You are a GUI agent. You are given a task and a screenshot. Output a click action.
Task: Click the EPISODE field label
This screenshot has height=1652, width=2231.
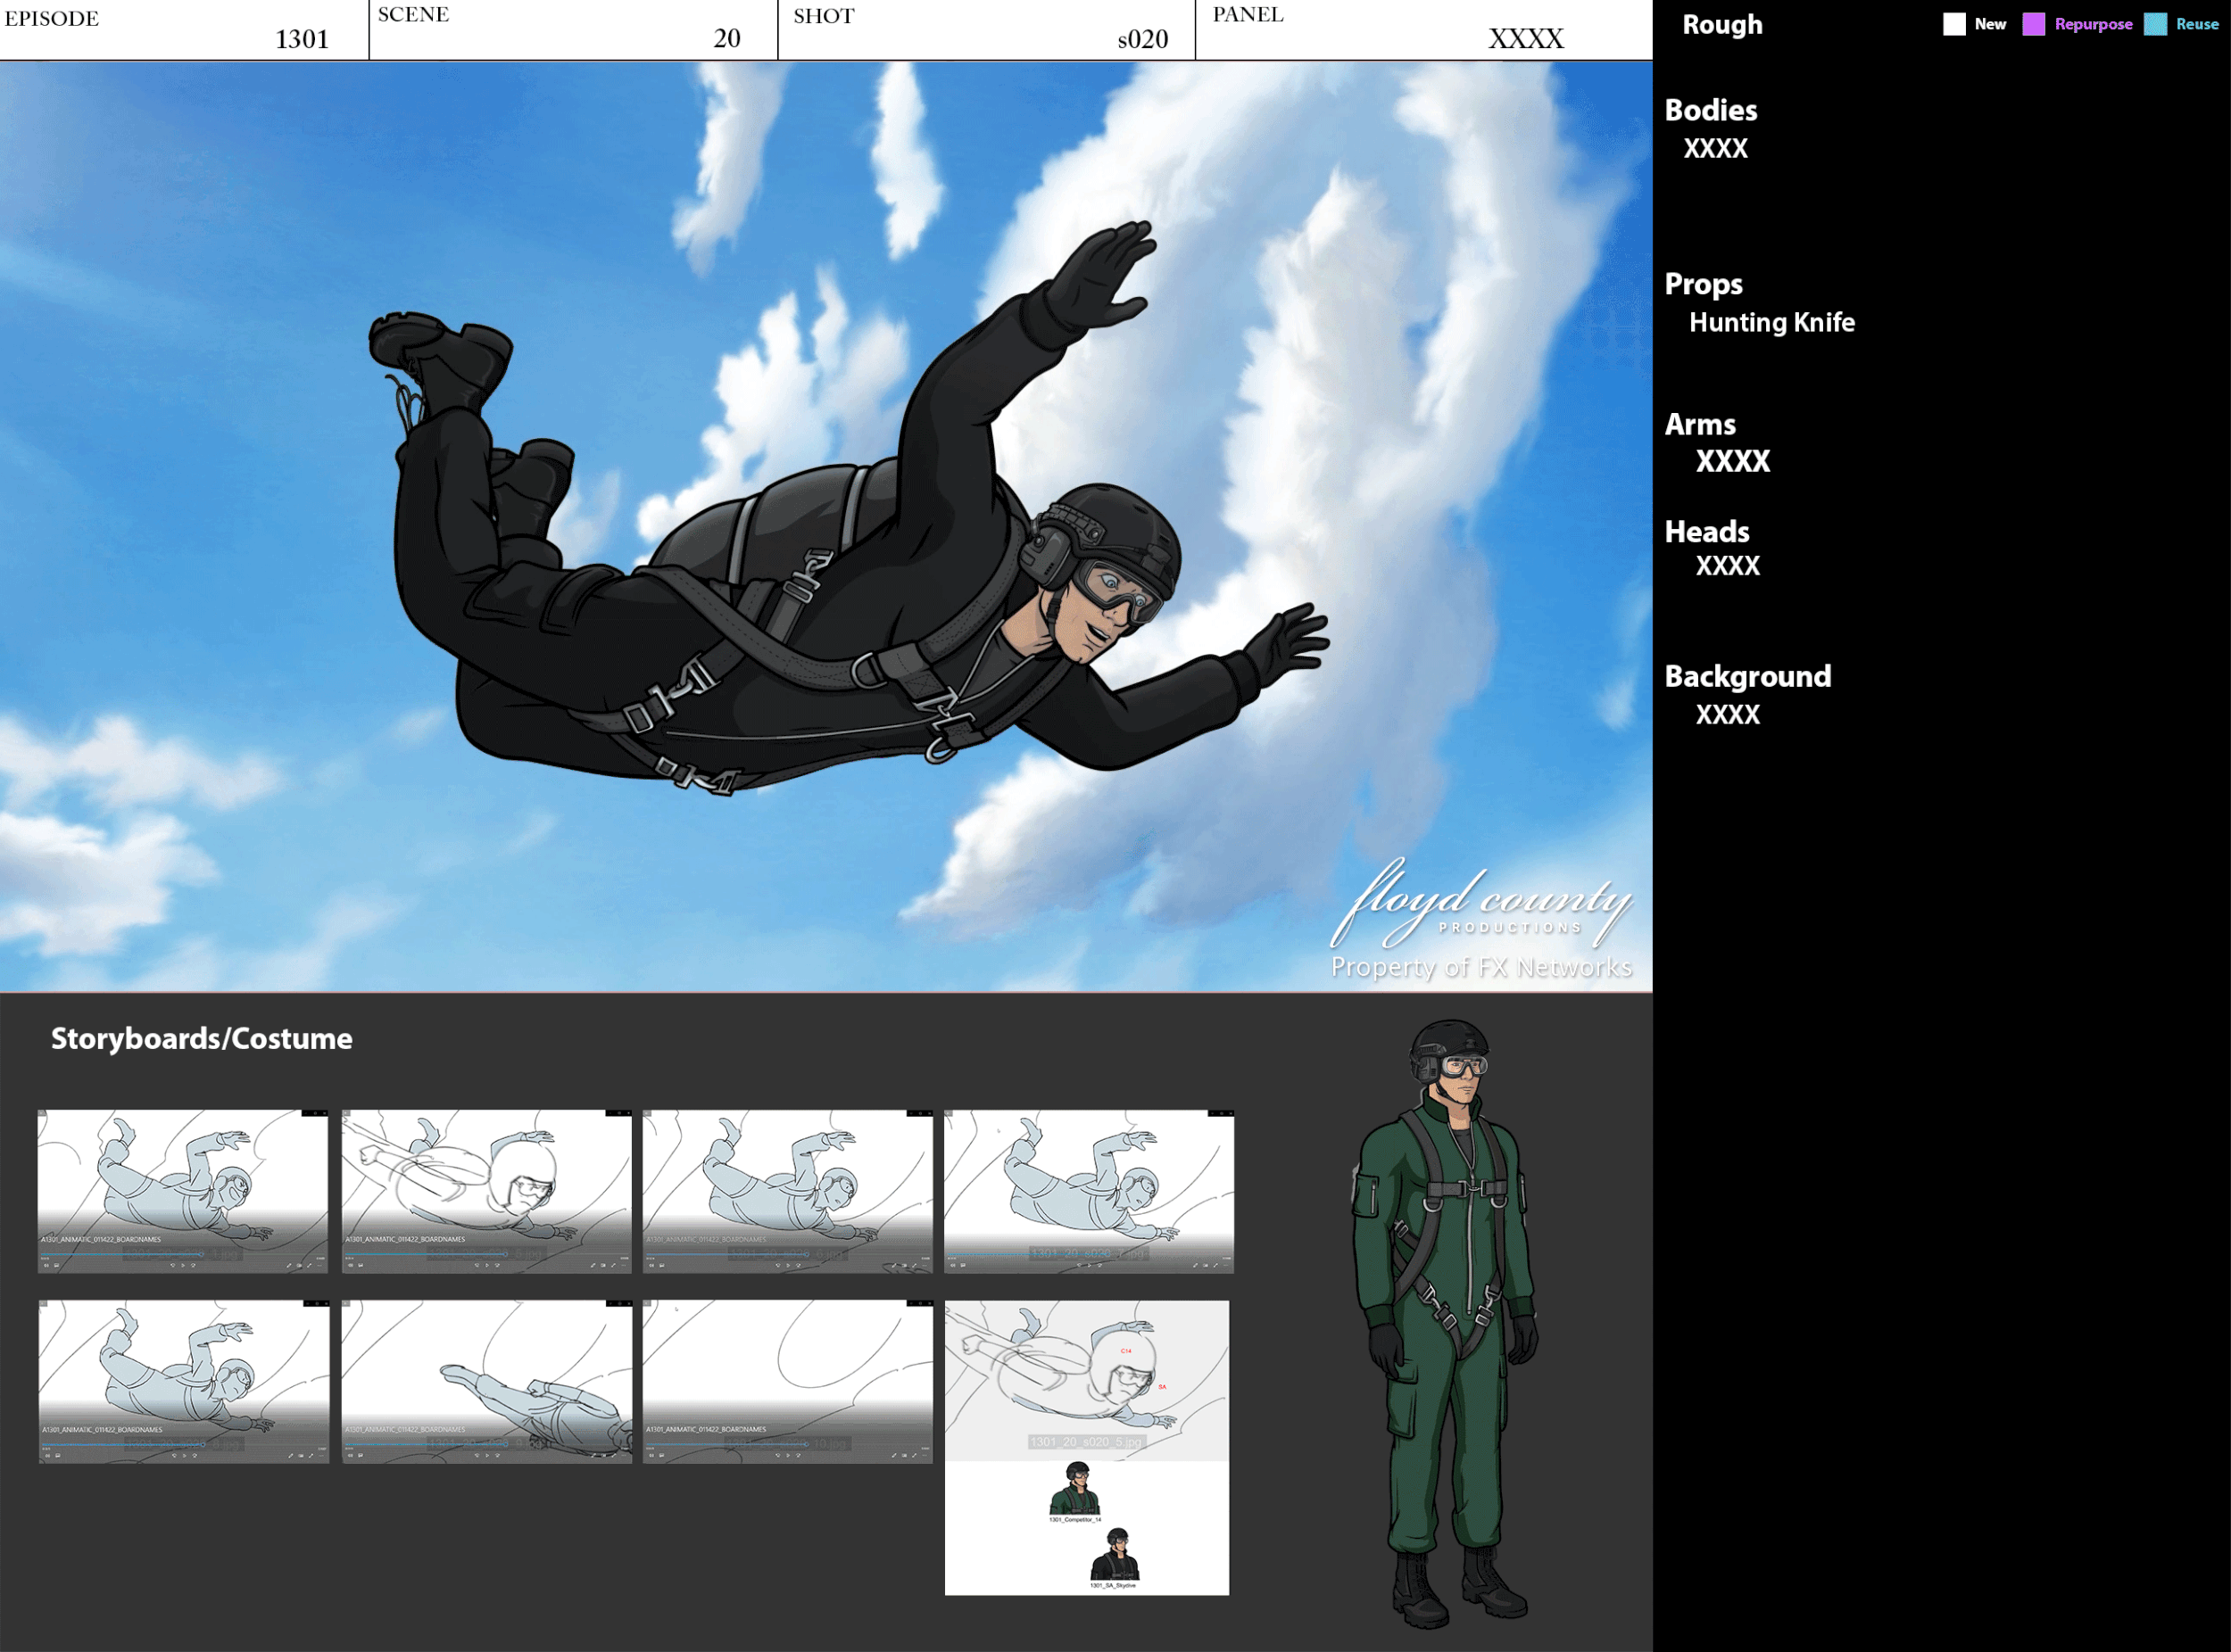52,18
